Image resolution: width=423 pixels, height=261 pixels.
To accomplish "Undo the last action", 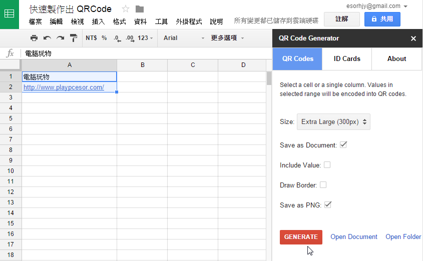I will (x=47, y=38).
